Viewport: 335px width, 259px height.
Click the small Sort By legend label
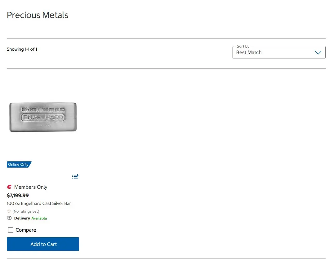[243, 46]
